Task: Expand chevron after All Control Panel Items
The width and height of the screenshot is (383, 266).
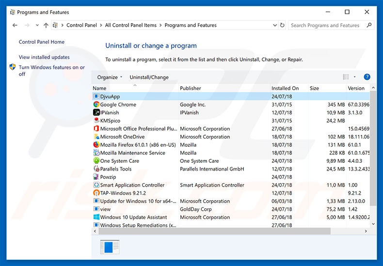Action: [160, 25]
